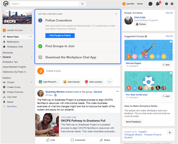Select News Feed in sidebar

(x=17, y=37)
